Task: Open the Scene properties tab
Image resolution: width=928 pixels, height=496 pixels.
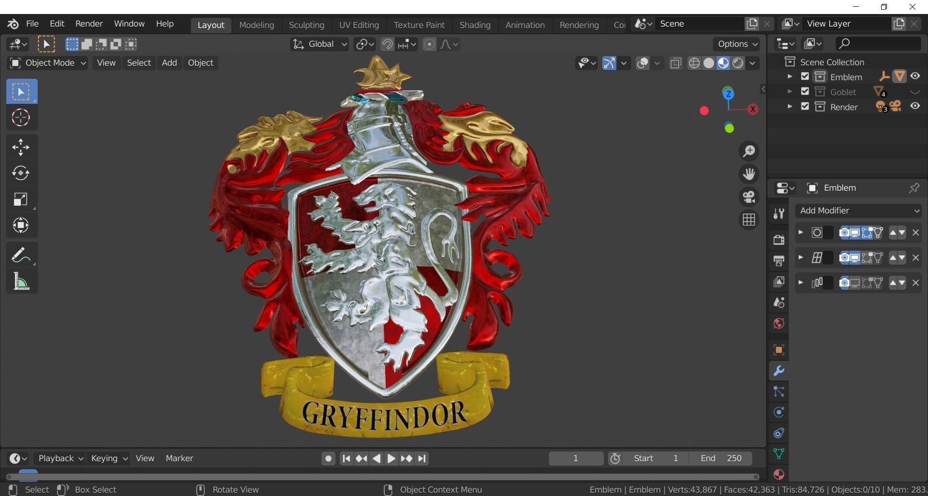Action: (x=779, y=302)
